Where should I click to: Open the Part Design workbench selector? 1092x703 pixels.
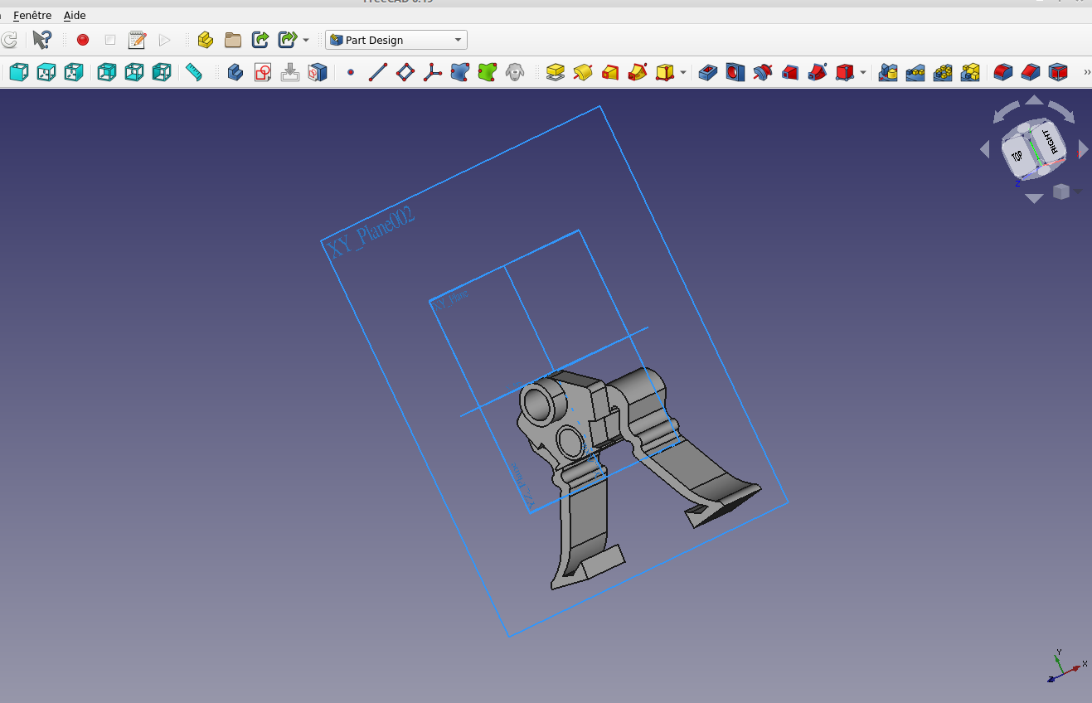[x=396, y=40]
